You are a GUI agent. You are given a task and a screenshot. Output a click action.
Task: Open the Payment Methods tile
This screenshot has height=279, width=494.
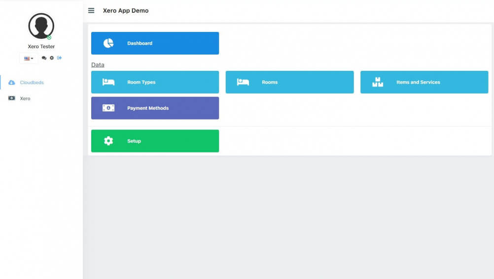coord(155,108)
